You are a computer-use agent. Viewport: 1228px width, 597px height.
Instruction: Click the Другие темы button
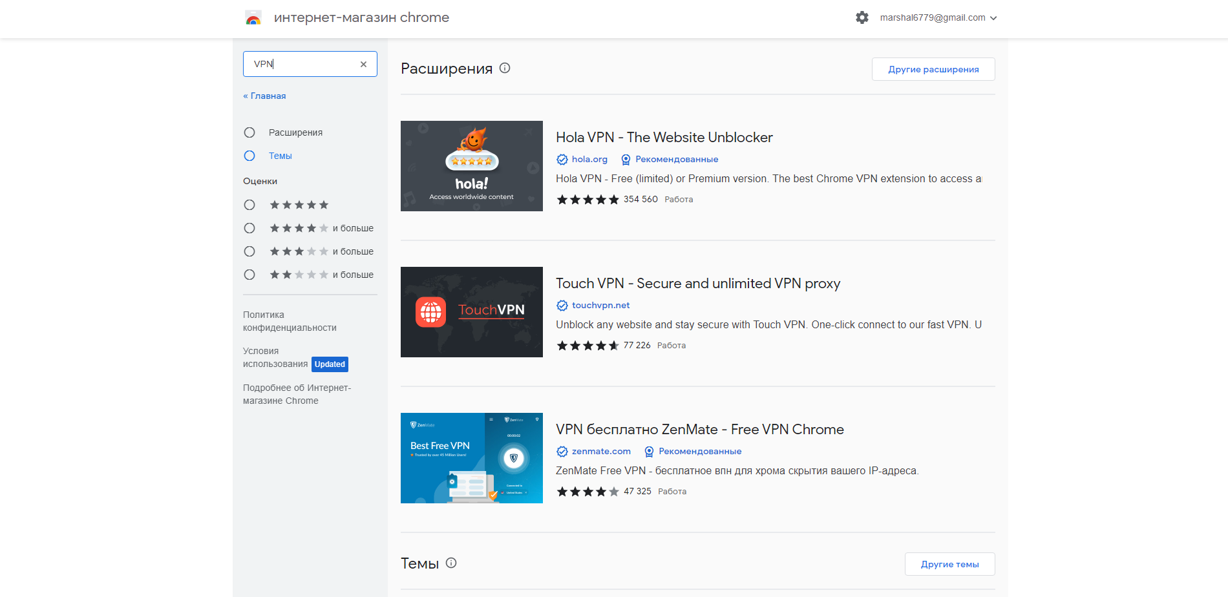pyautogui.click(x=949, y=564)
